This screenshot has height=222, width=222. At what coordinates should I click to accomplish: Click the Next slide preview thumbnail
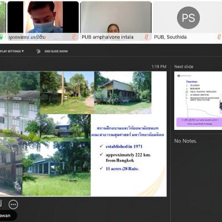(198, 100)
